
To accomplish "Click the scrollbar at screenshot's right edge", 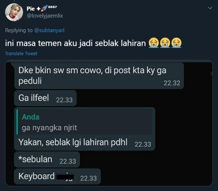I will 211,73.
